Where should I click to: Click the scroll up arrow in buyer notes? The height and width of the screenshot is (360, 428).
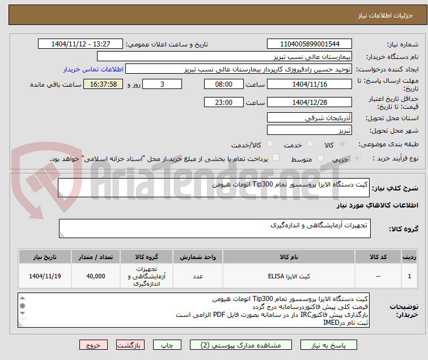tap(22, 298)
